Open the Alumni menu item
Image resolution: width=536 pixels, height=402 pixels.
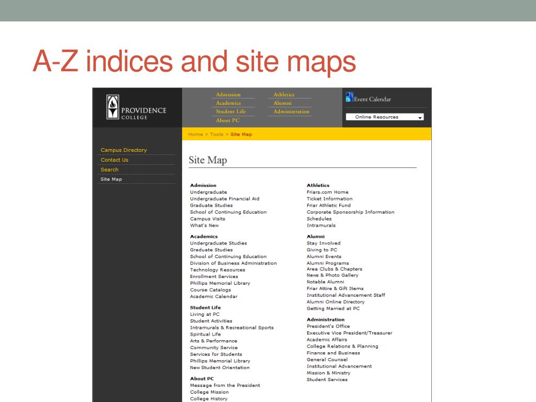pos(282,103)
